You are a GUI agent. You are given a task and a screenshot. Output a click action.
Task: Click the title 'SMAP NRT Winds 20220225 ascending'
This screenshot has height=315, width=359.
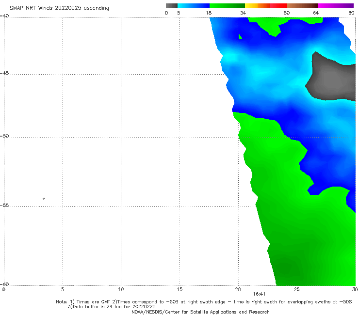pyautogui.click(x=59, y=8)
